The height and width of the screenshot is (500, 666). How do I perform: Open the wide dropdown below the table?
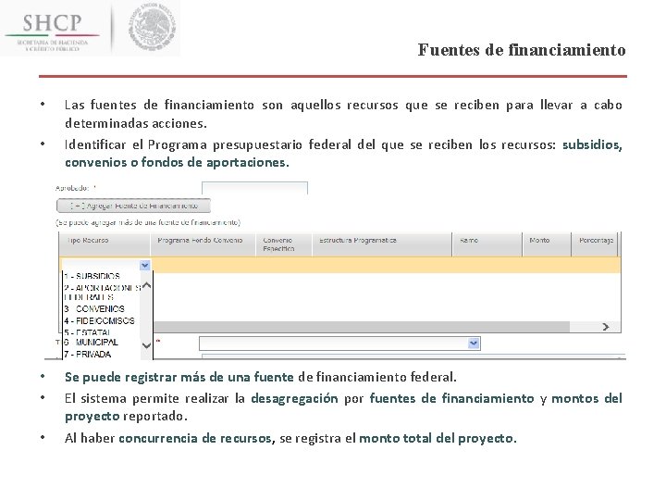pos(339,344)
